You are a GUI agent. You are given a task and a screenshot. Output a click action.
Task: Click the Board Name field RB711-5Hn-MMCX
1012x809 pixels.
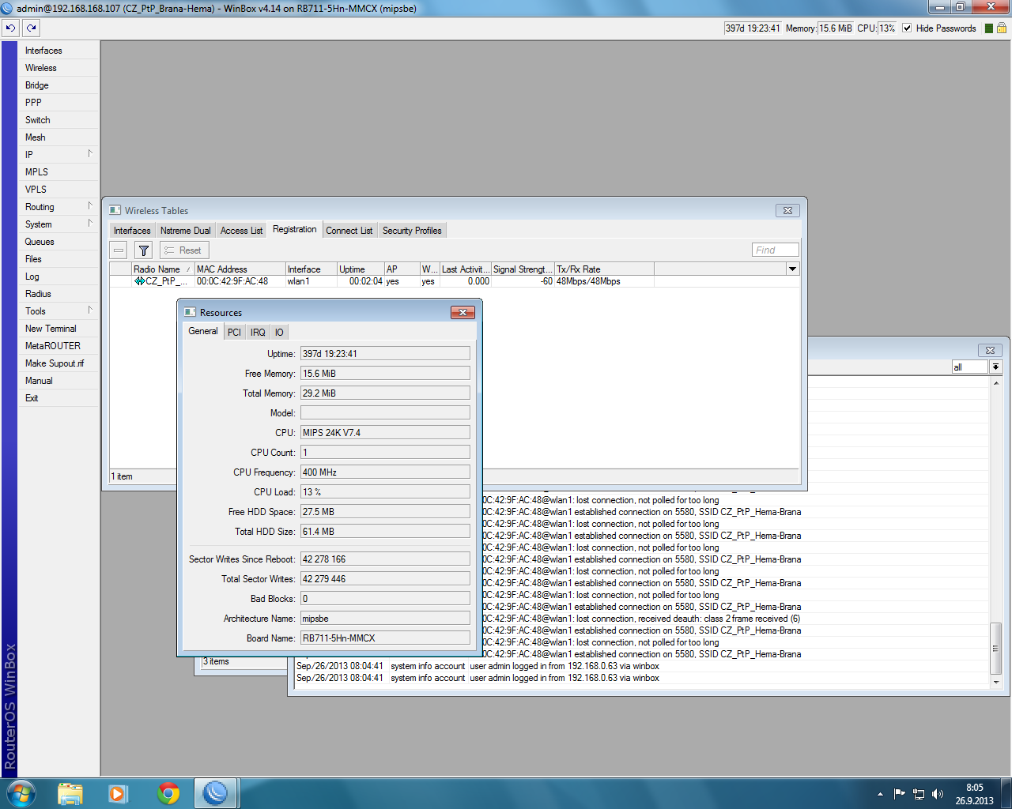[385, 638]
